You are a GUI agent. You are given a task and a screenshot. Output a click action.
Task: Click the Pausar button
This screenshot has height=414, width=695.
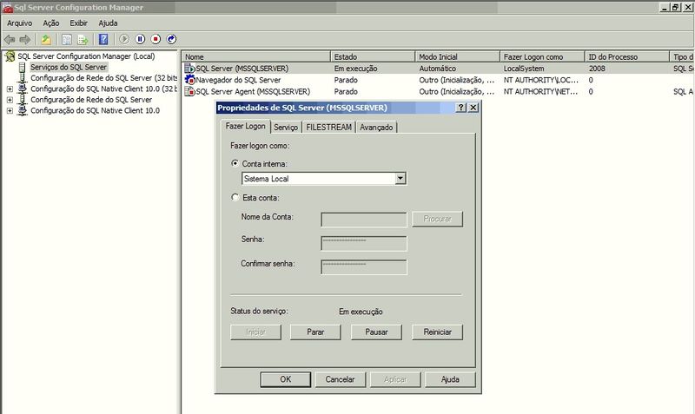coord(376,332)
